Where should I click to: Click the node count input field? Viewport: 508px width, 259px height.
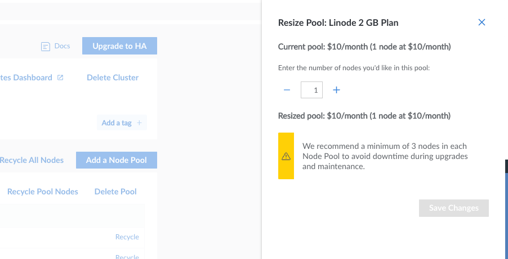click(311, 90)
